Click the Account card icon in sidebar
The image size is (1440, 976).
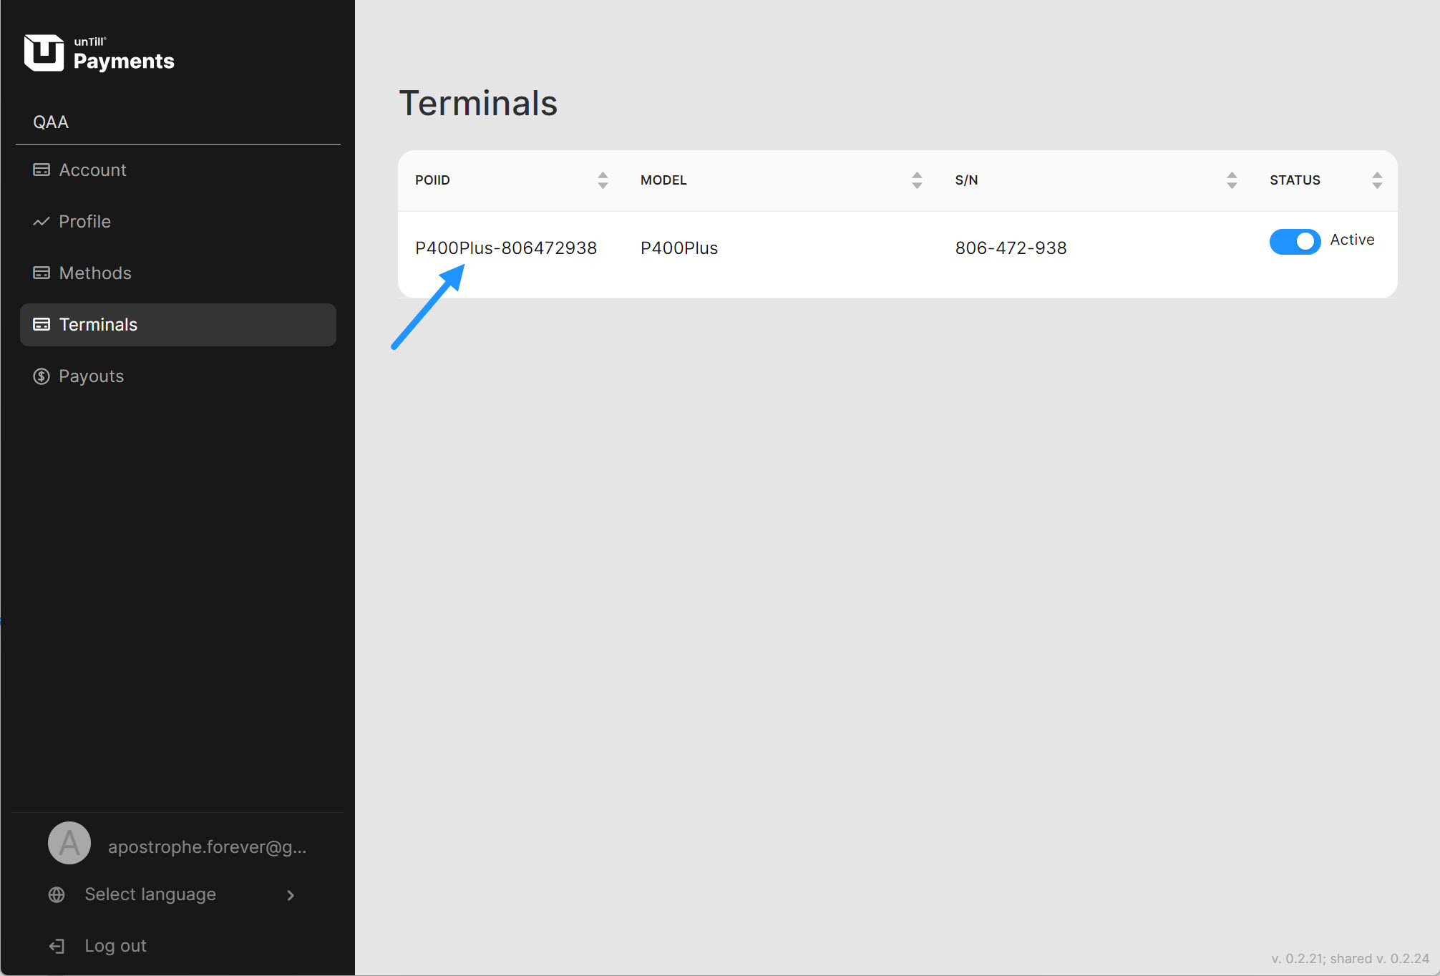point(42,170)
